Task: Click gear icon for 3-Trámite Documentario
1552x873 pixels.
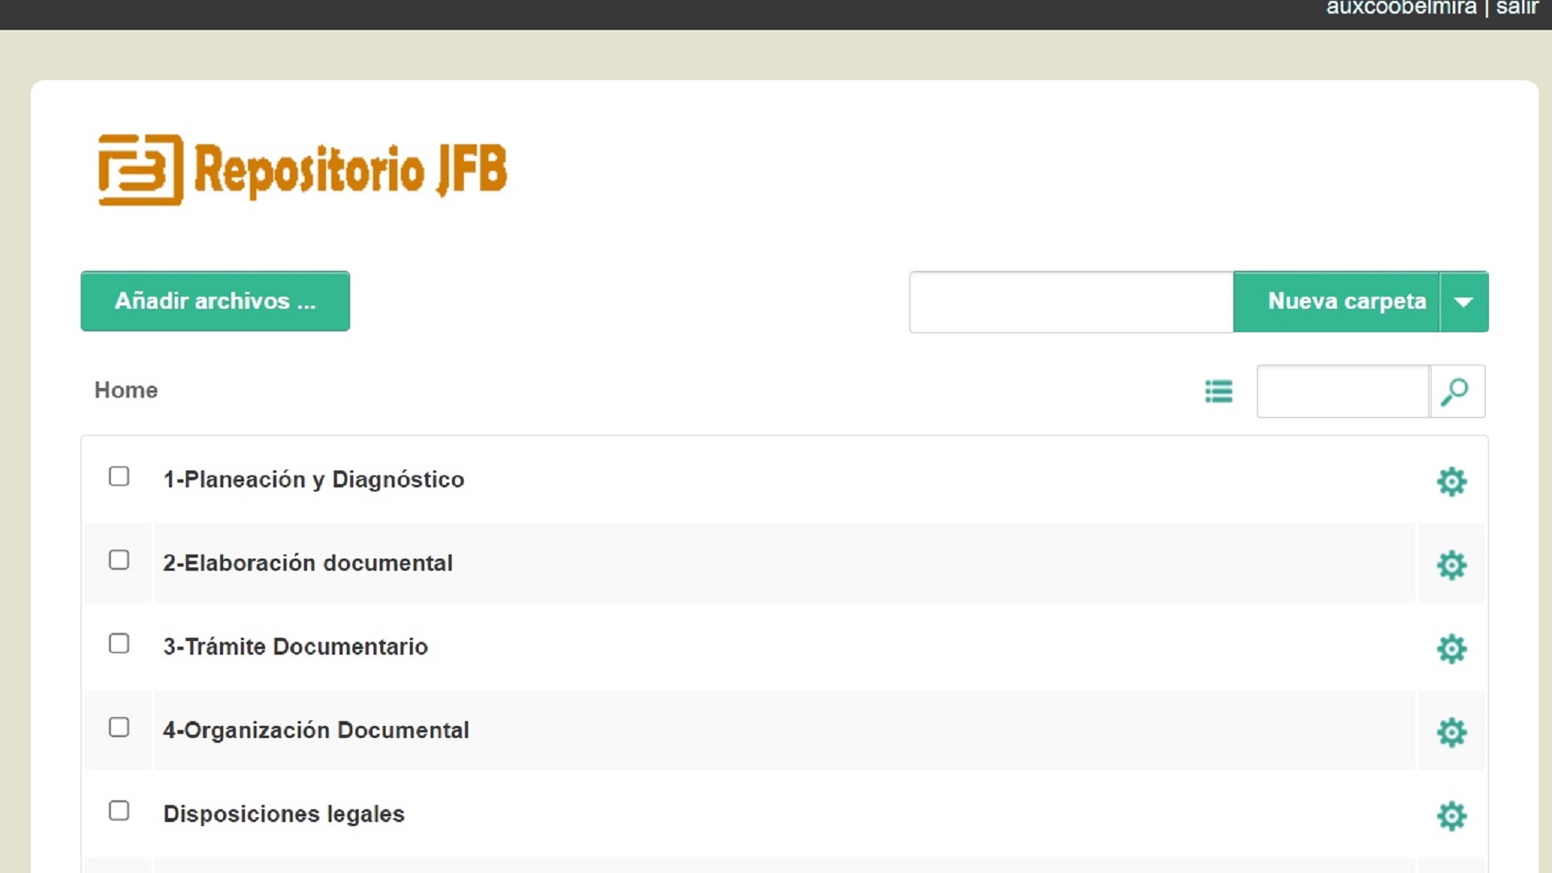Action: click(1451, 648)
